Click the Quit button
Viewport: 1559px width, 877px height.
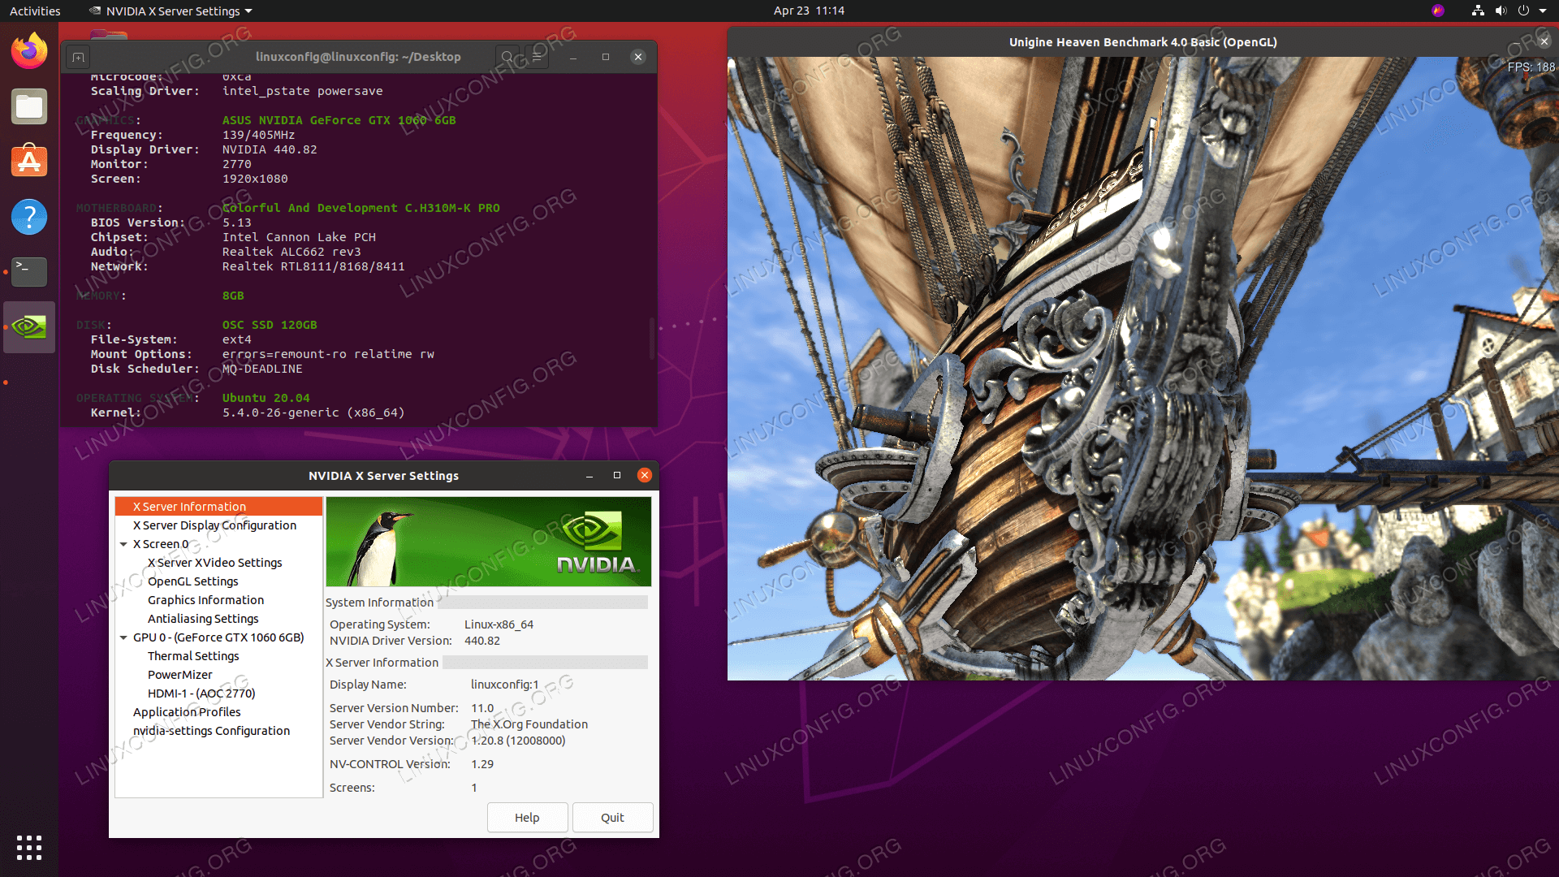tap(612, 817)
